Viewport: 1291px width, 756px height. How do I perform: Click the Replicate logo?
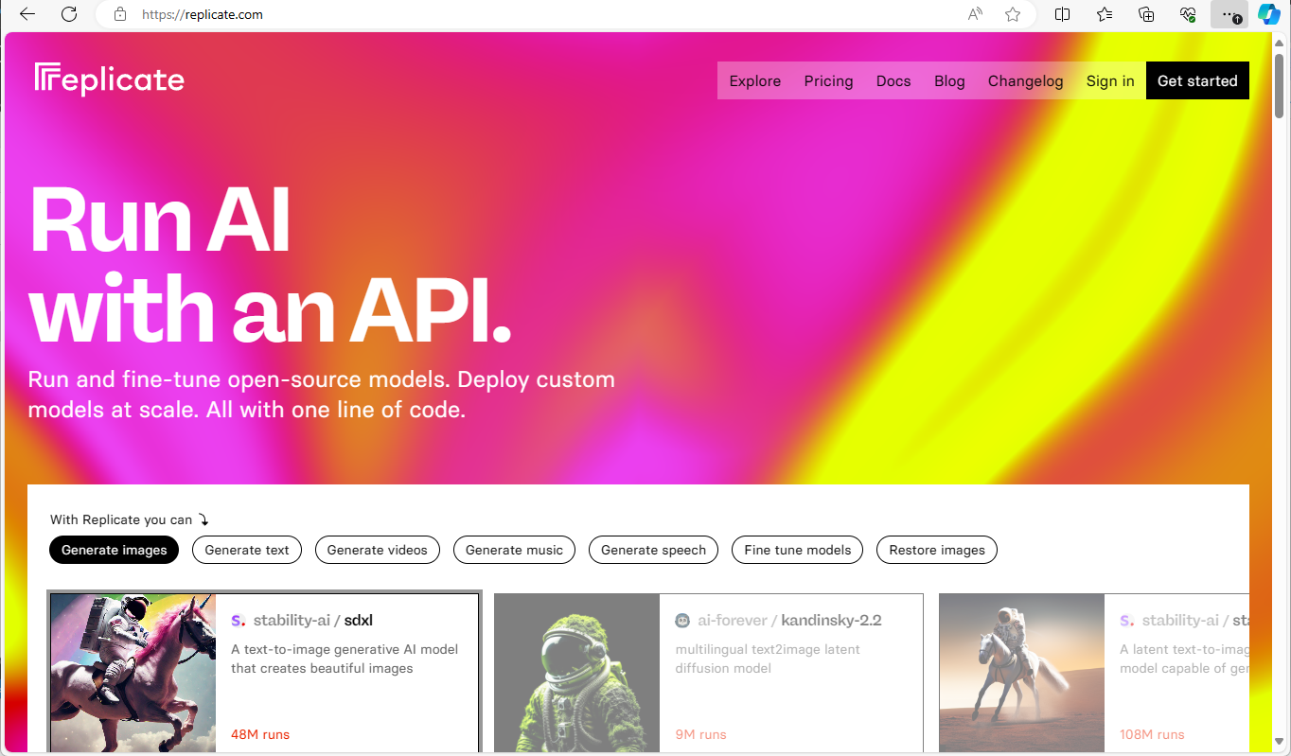pyautogui.click(x=110, y=79)
